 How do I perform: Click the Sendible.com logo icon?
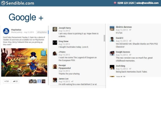point(3,3)
